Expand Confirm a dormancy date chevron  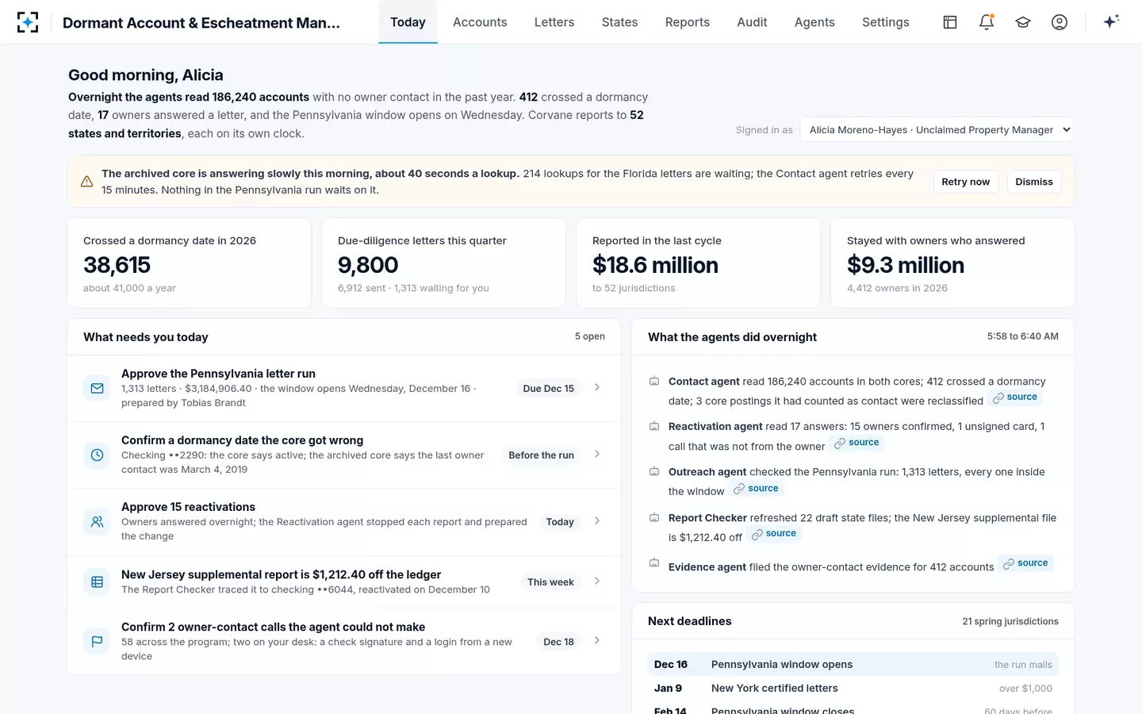[597, 455]
